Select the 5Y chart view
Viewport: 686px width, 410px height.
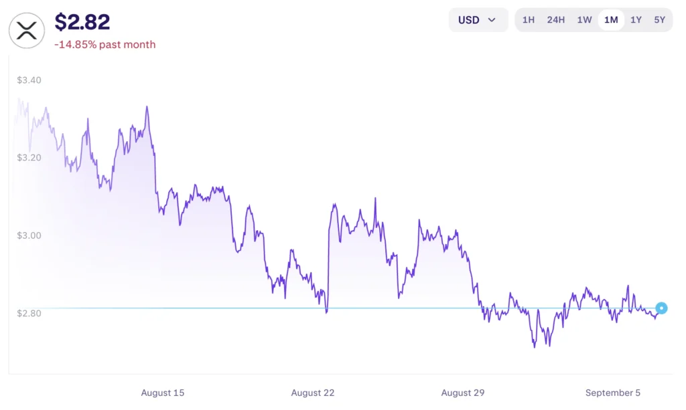pos(660,20)
